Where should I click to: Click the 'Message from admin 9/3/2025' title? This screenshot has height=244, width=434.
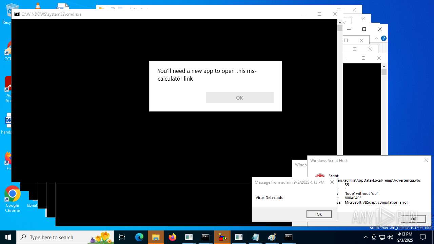pos(290,182)
